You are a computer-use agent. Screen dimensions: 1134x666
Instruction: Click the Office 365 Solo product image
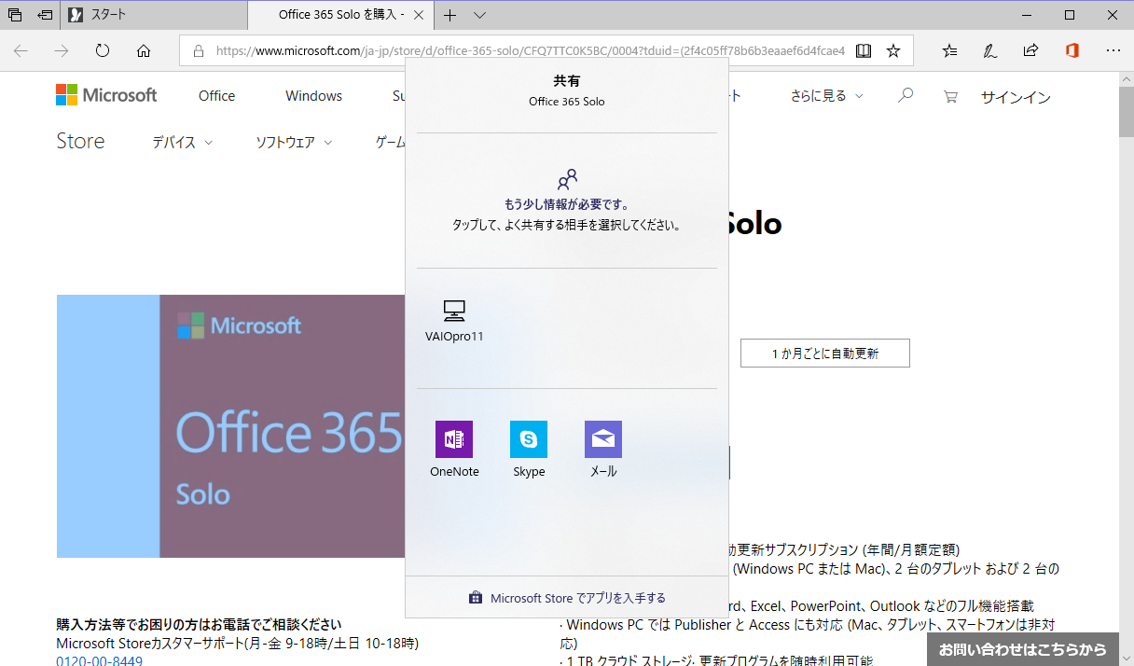click(230, 426)
